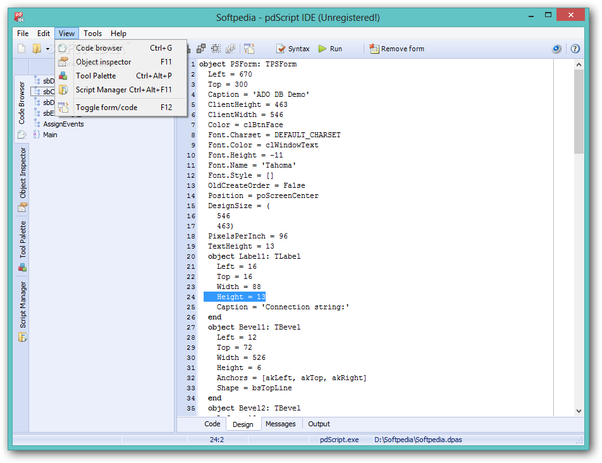Click the Object Inspector hand icon in sidebar

(23, 207)
